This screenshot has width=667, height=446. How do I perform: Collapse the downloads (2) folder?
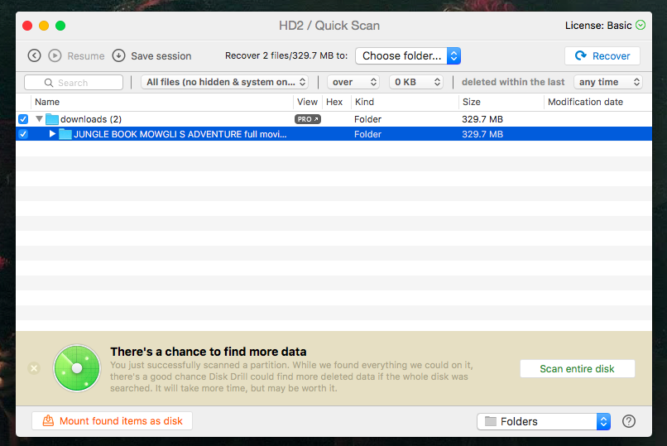click(x=39, y=119)
